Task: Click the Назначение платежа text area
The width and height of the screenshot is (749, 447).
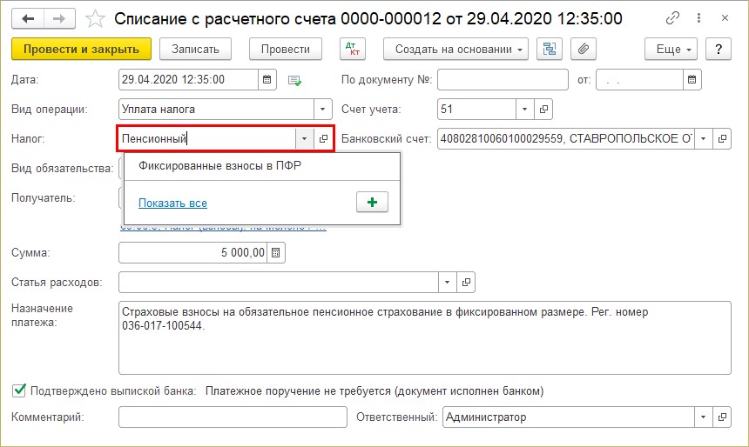Action: pyautogui.click(x=425, y=337)
